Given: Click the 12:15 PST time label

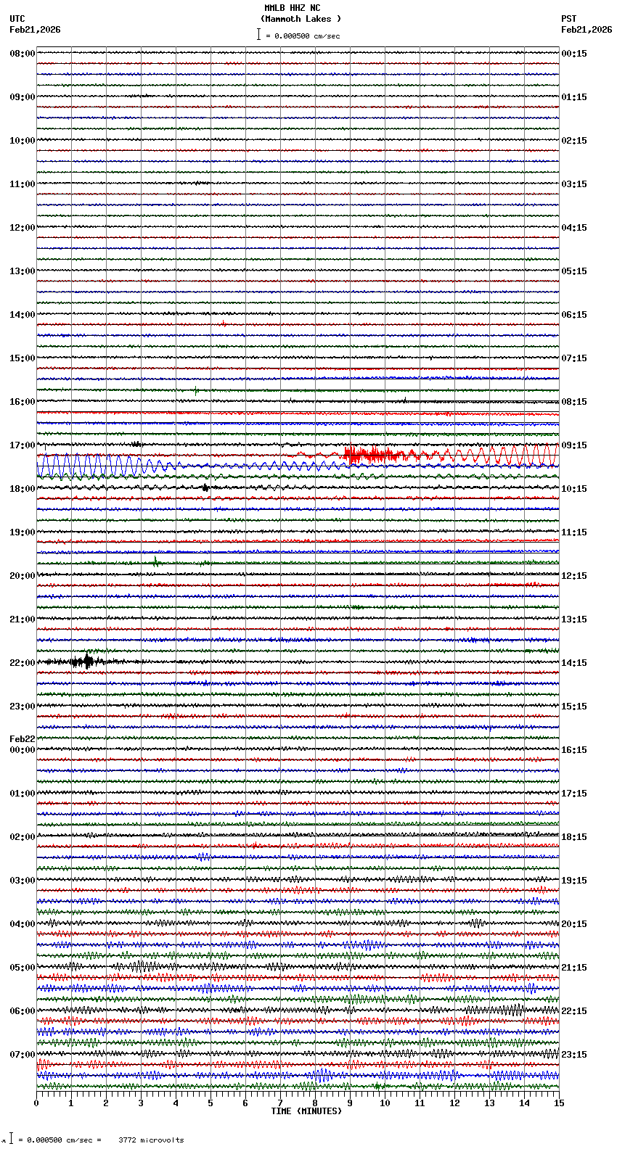Looking at the screenshot, I should coord(574,576).
